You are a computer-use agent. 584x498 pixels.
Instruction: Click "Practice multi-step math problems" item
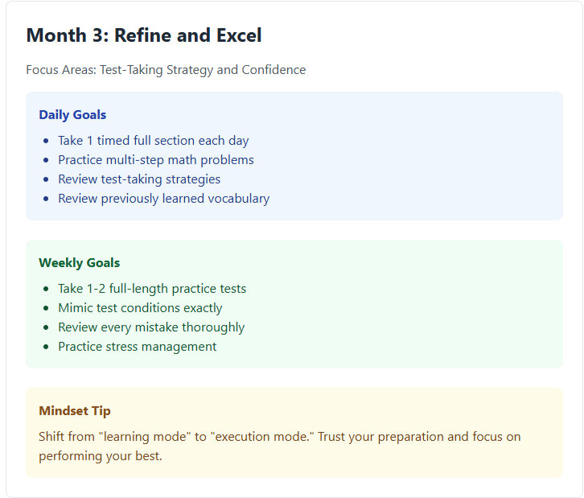pos(155,160)
